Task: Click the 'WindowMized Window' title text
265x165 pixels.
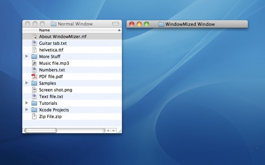Action: coord(190,24)
